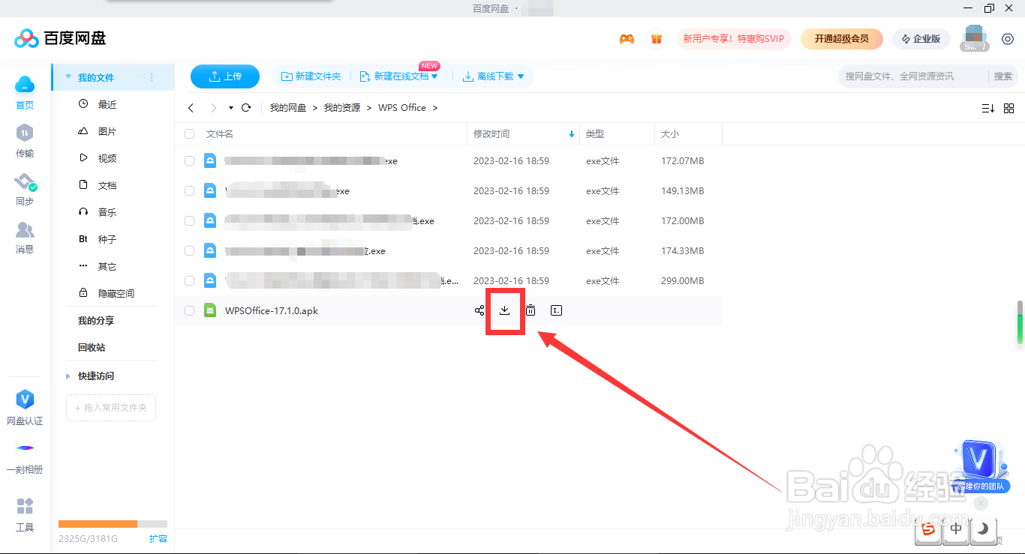
Task: Open the settings hexagon icon
Action: tap(1008, 39)
